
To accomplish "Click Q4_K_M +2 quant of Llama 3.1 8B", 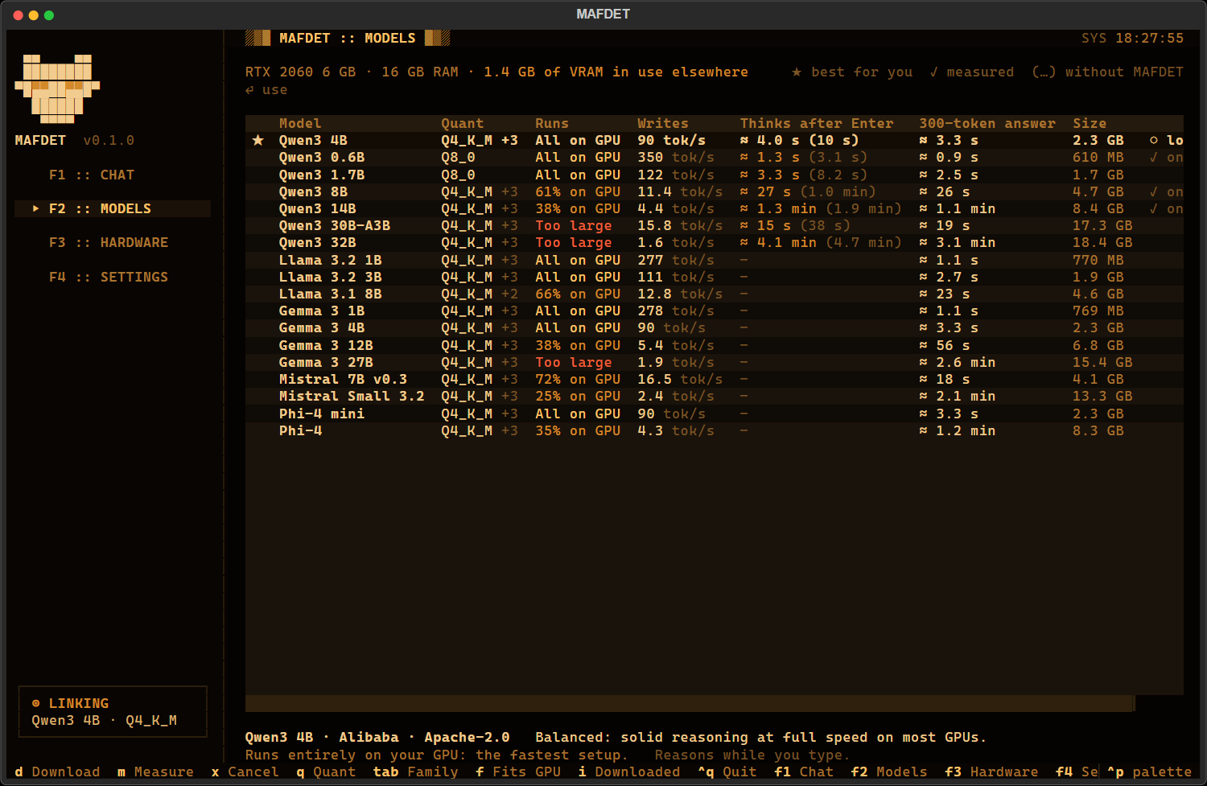I will (480, 294).
